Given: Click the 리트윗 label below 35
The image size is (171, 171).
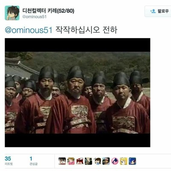Looking at the screenshot, I should pyautogui.click(x=9, y=164).
